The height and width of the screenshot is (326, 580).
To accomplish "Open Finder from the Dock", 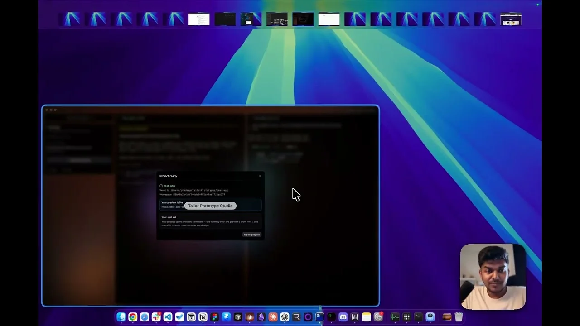I will coord(121,317).
